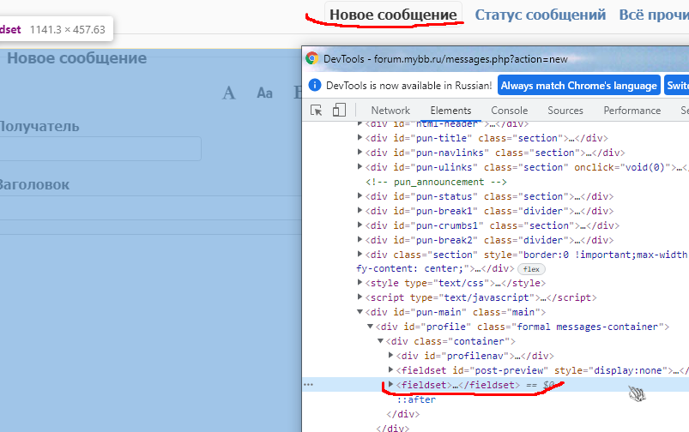The image size is (689, 432).
Task: Select the pun-title div row text
Action: [x=487, y=138]
